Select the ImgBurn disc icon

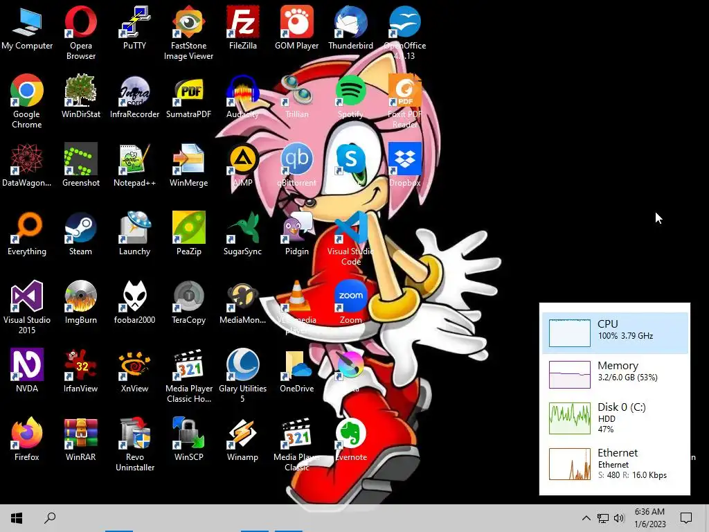80,296
